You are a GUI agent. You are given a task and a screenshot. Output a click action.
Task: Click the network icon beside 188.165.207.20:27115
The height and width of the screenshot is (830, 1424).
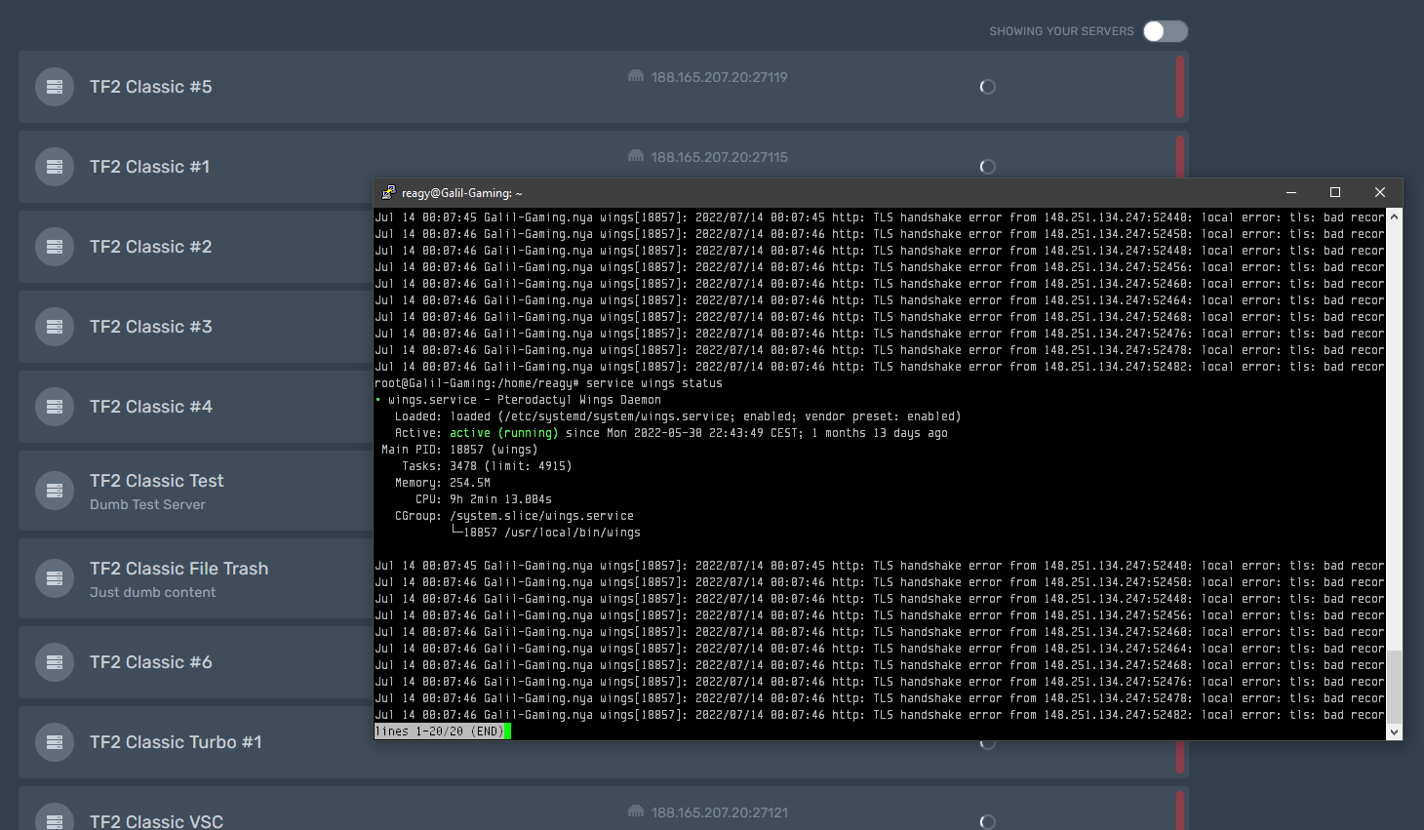pyautogui.click(x=636, y=156)
